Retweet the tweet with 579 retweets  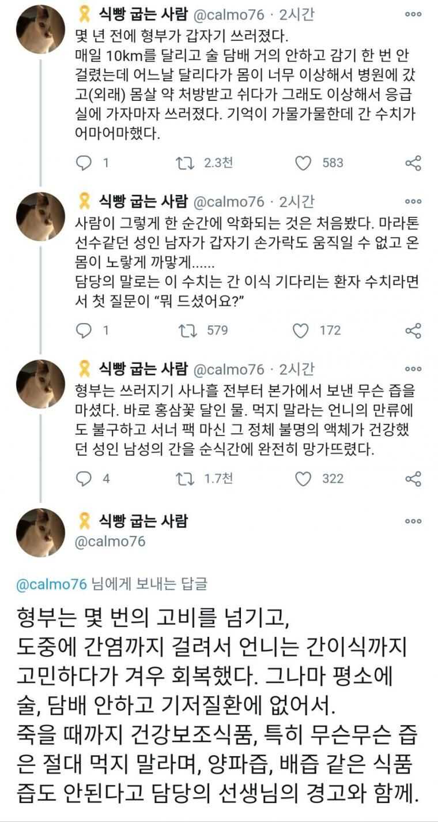pos(184,331)
